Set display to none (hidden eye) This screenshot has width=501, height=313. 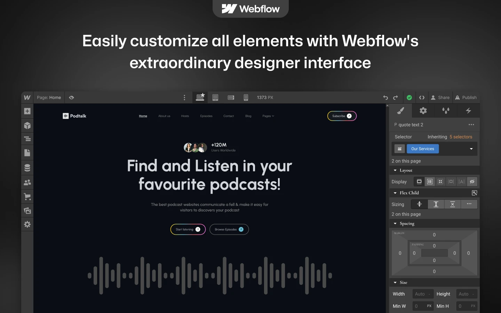[472, 182]
